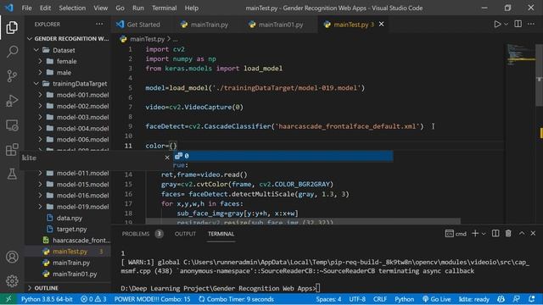
Task: Show the Problems panel tab
Action: click(136, 234)
